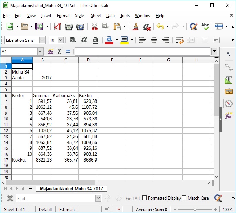Copy selection using the Copy icon
This screenshot has height=213, width=236.
click(x=106, y=27)
